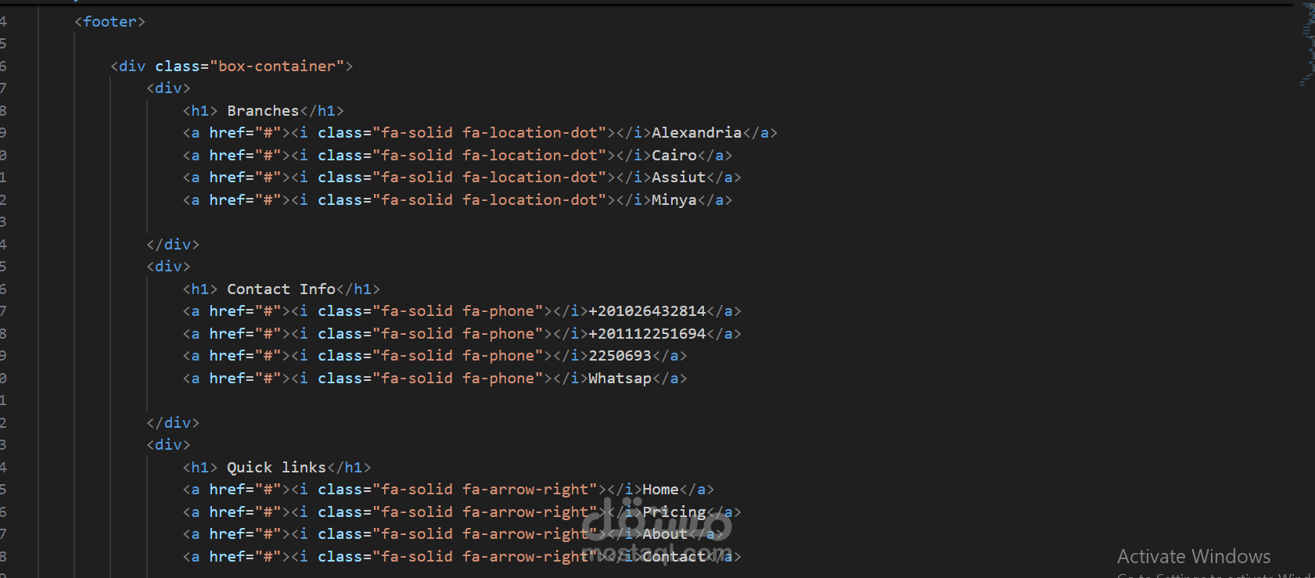Click the phone number +201112251694
This screenshot has width=1315, height=578.
(647, 334)
